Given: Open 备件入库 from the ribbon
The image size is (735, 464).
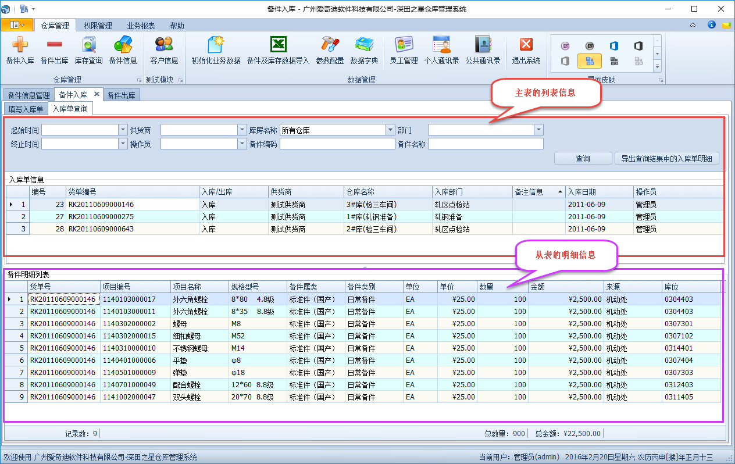Looking at the screenshot, I should 20,50.
